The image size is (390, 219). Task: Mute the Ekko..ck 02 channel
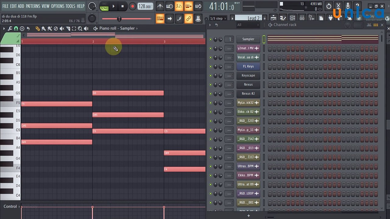click(x=211, y=112)
